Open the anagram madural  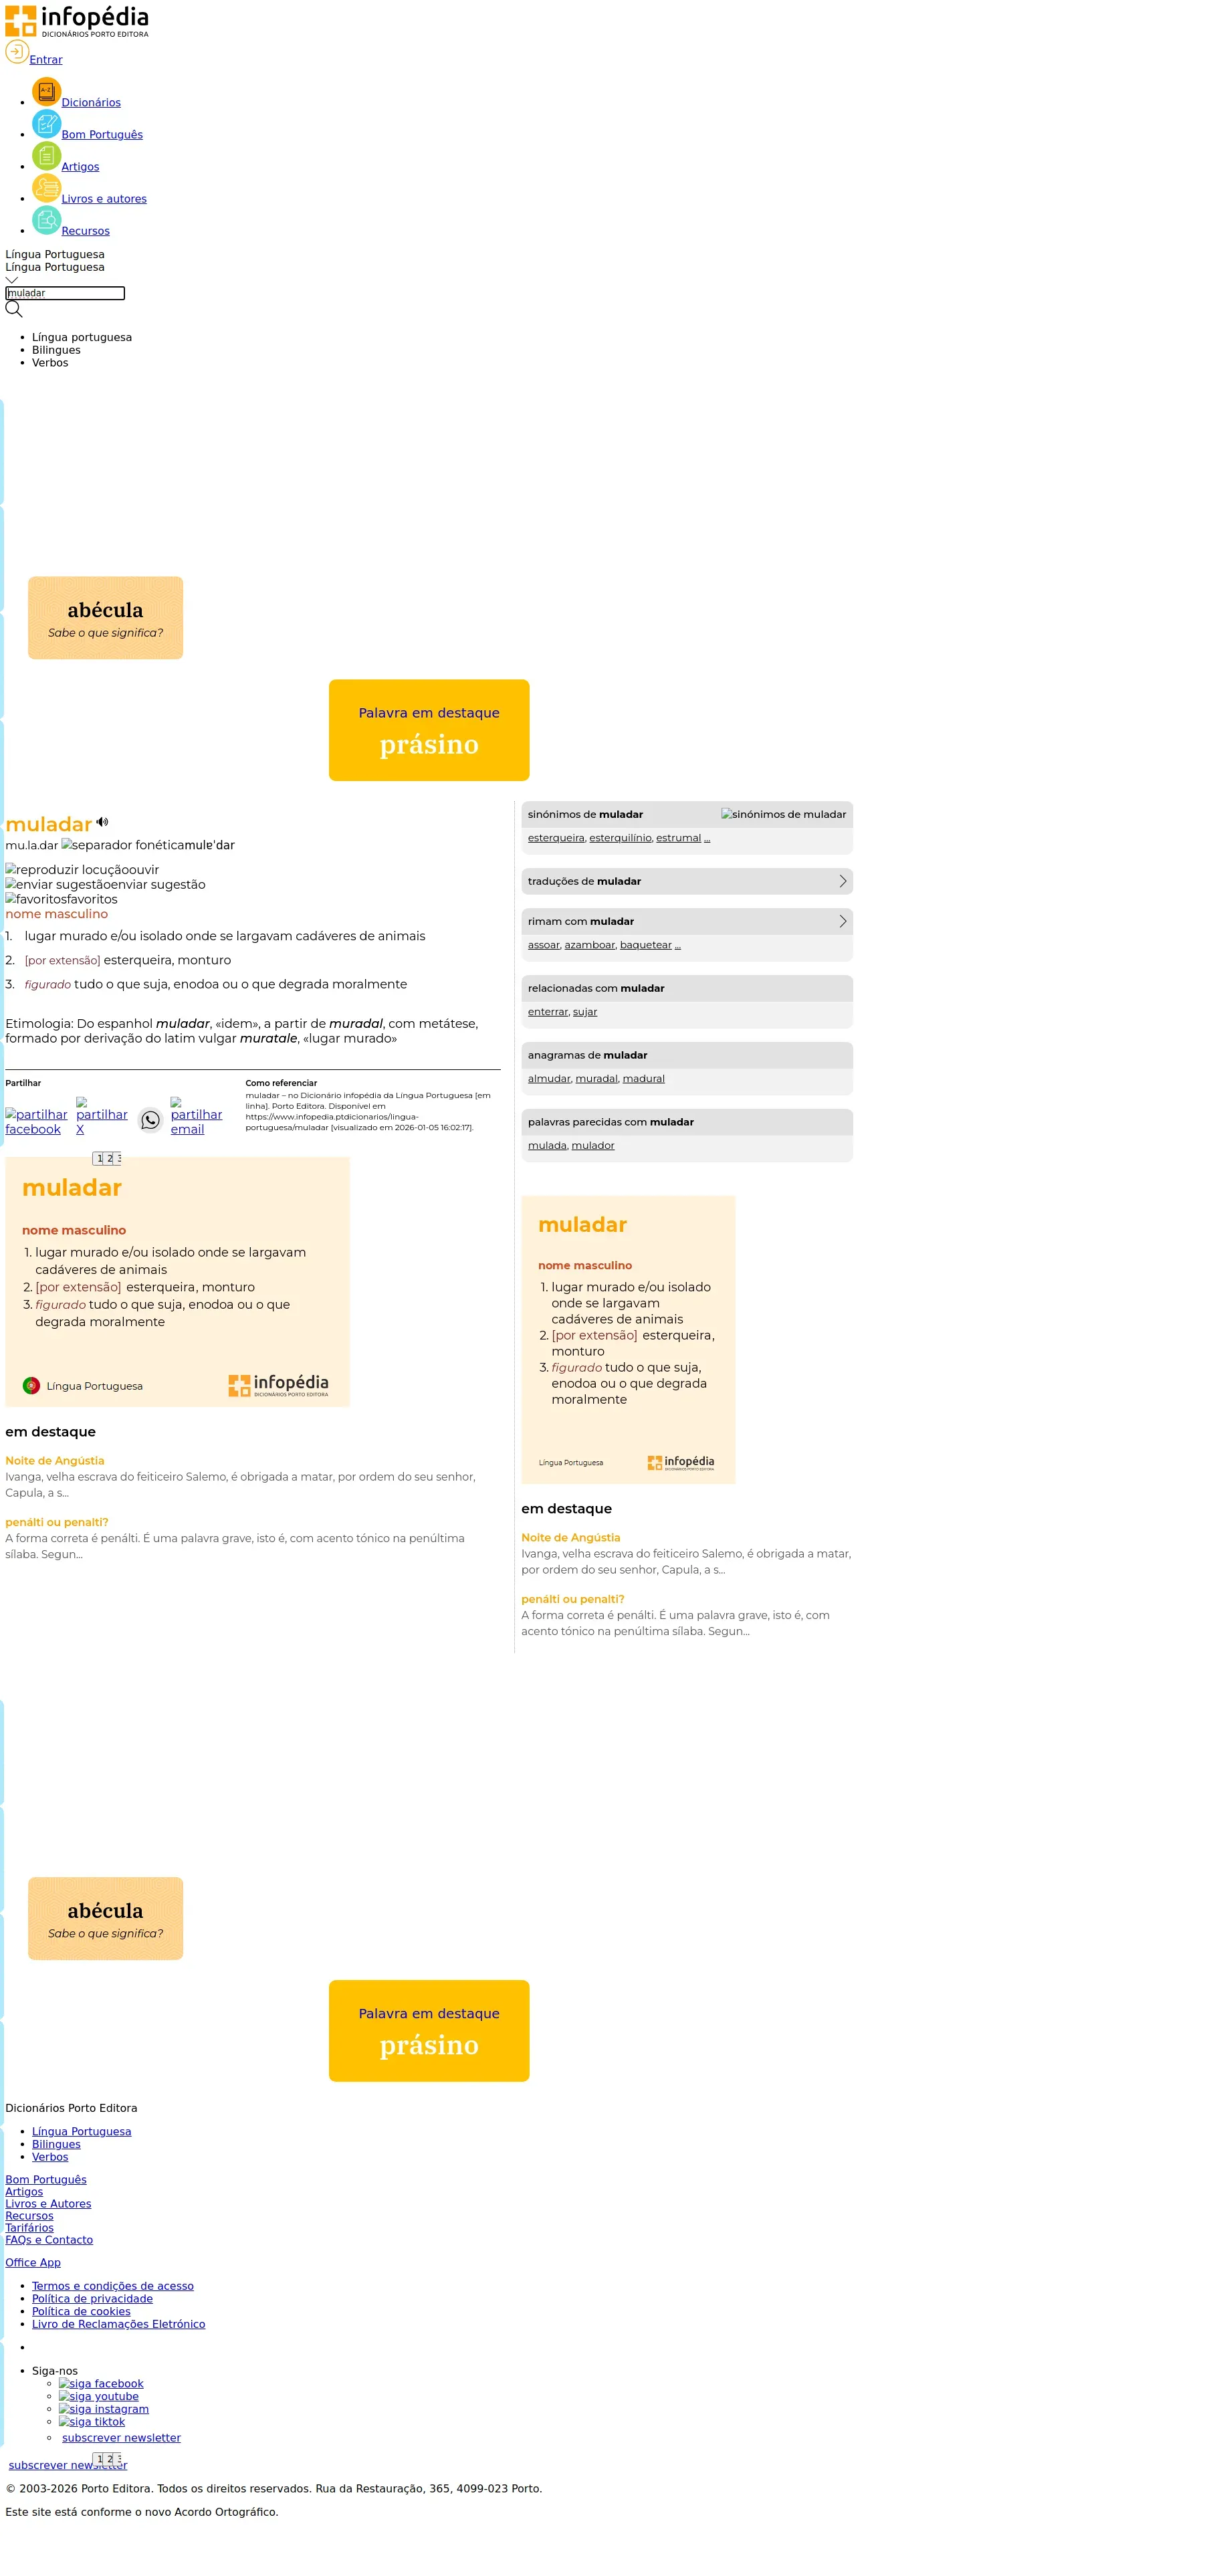tap(644, 1079)
